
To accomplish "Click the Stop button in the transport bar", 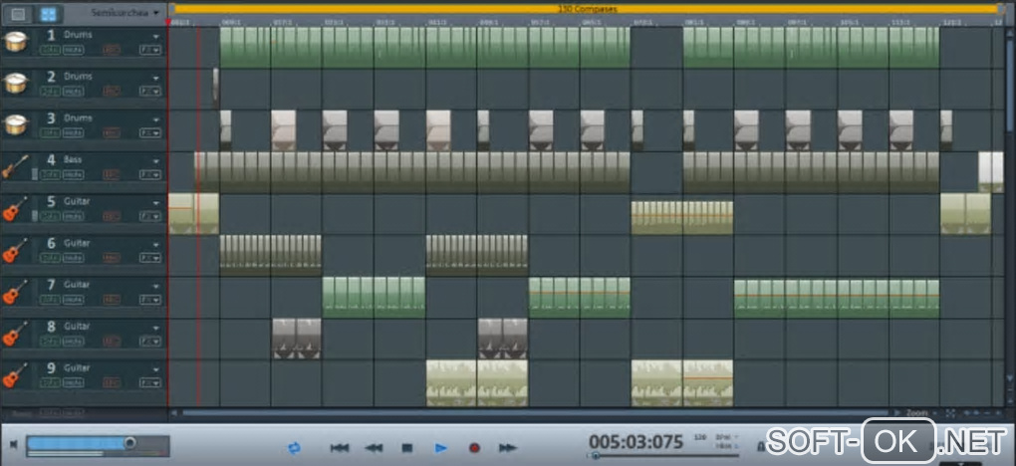I will pos(406,448).
